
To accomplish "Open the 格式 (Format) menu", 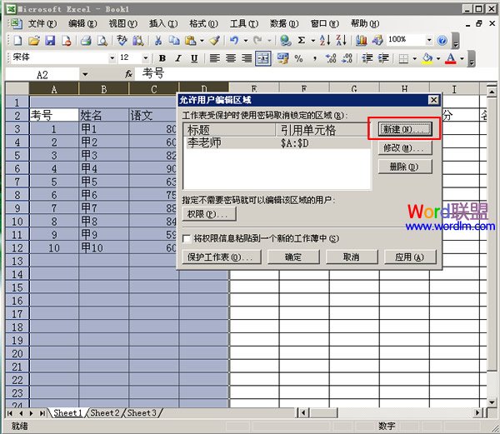I will click(x=203, y=23).
